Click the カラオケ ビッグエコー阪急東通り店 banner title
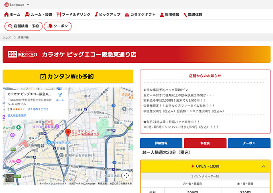Image resolution: width=273 pixels, height=193 pixels. (x=89, y=54)
